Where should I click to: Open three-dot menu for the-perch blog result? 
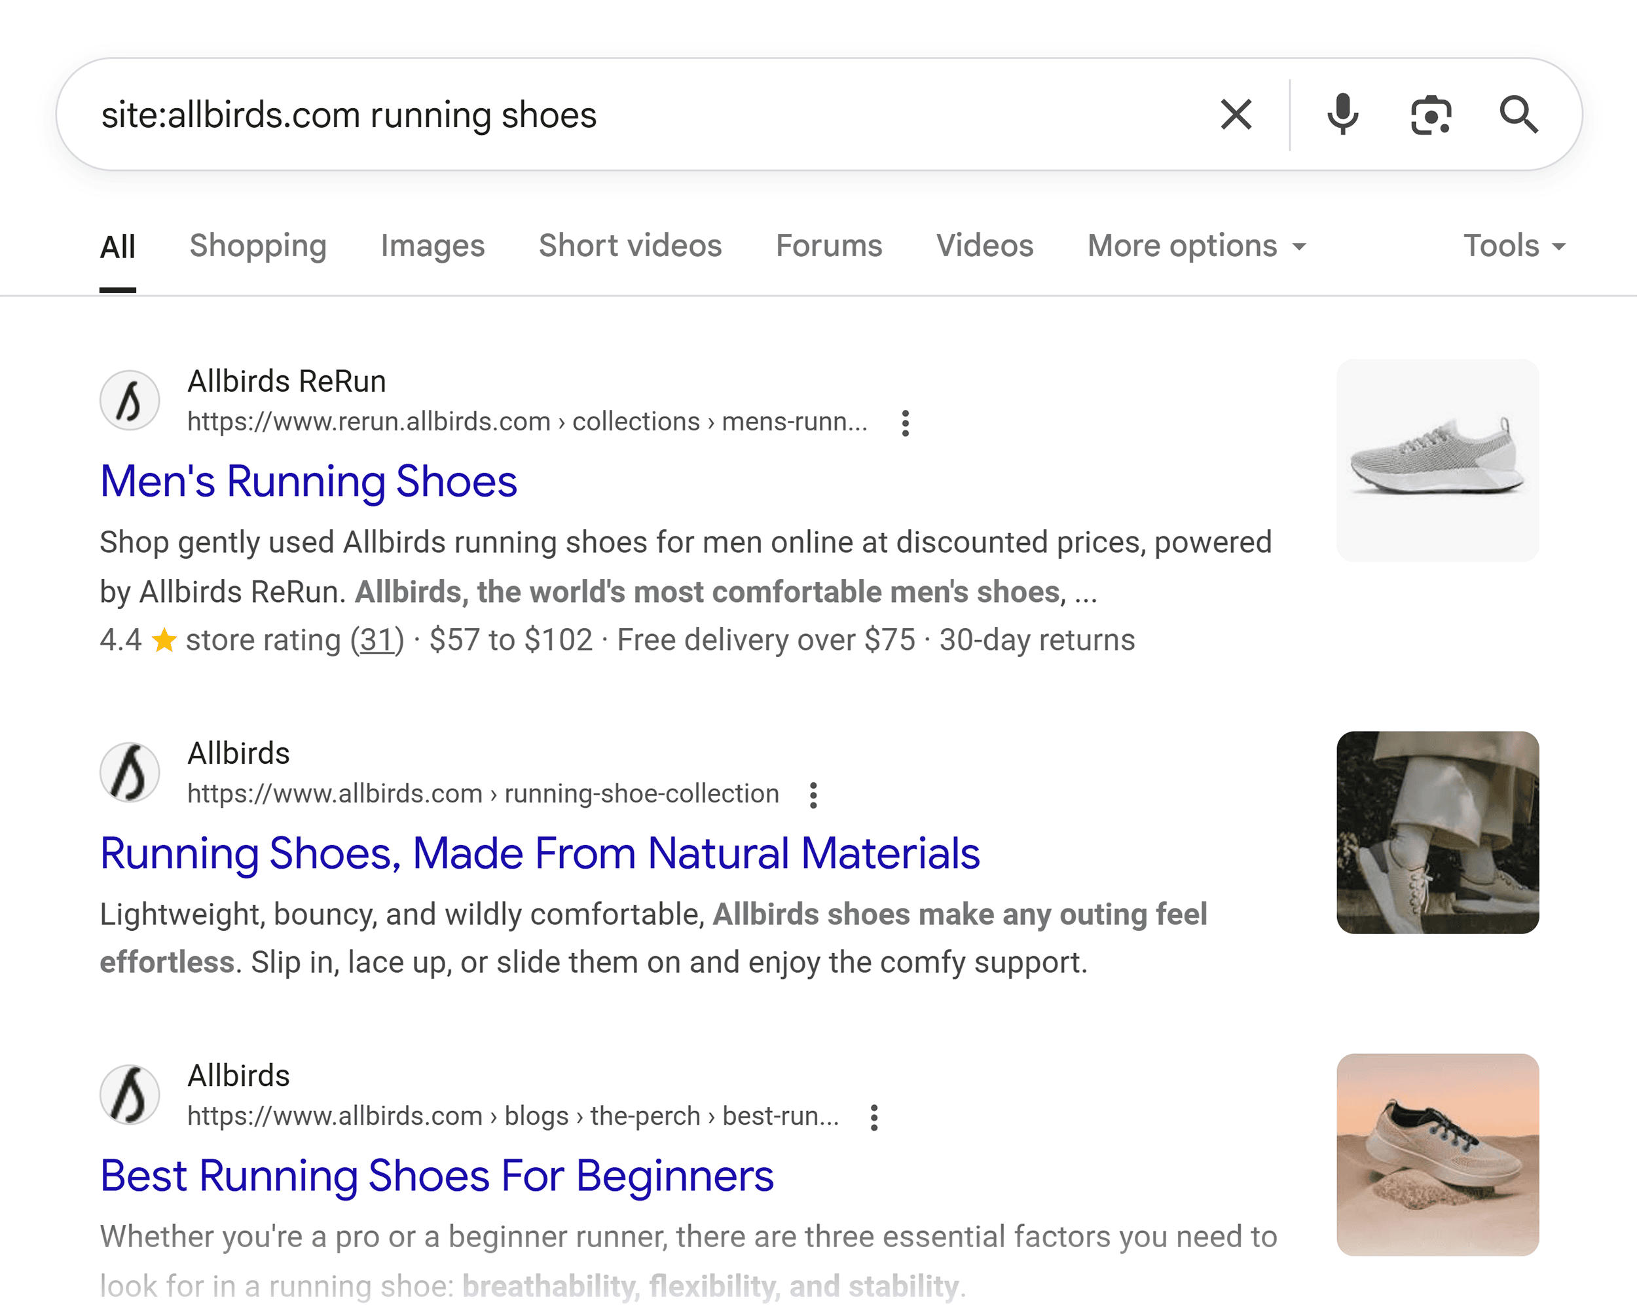tap(874, 1117)
